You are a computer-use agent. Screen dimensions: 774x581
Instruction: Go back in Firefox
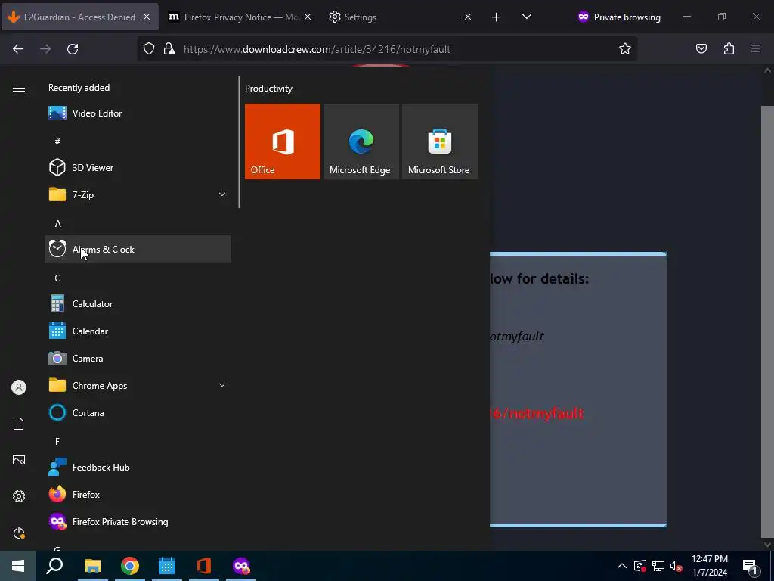[x=18, y=49]
